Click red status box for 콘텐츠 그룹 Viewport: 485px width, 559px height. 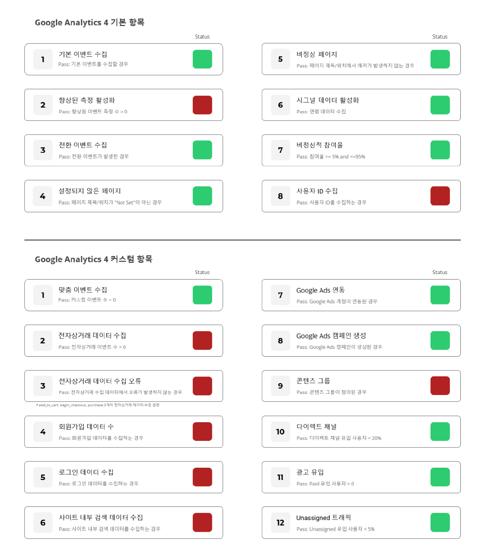coord(440,386)
